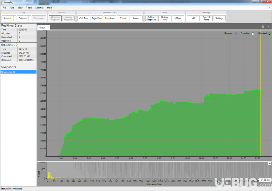The height and width of the screenshot is (191, 272).
Task: Click the help question mark icon
Action: tap(269, 8)
